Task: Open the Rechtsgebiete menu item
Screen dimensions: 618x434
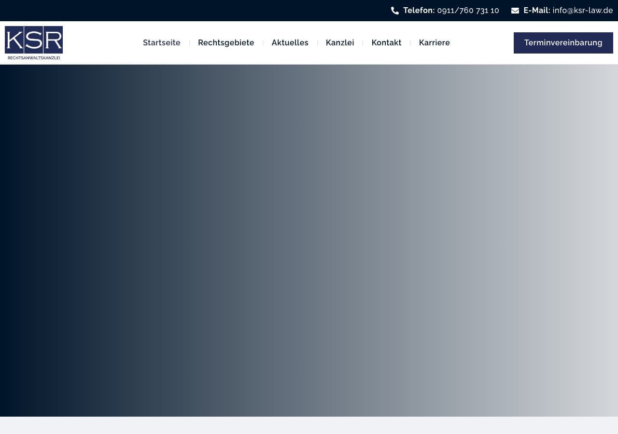Action: 226,43
